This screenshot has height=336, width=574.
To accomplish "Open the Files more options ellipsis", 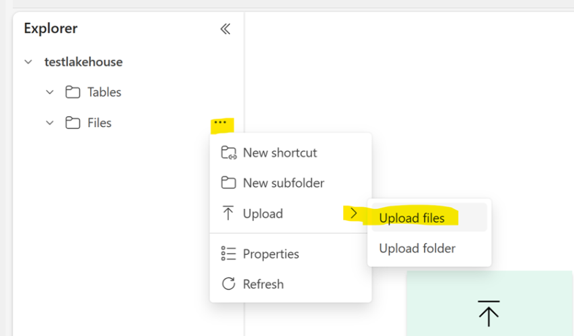I will click(220, 122).
